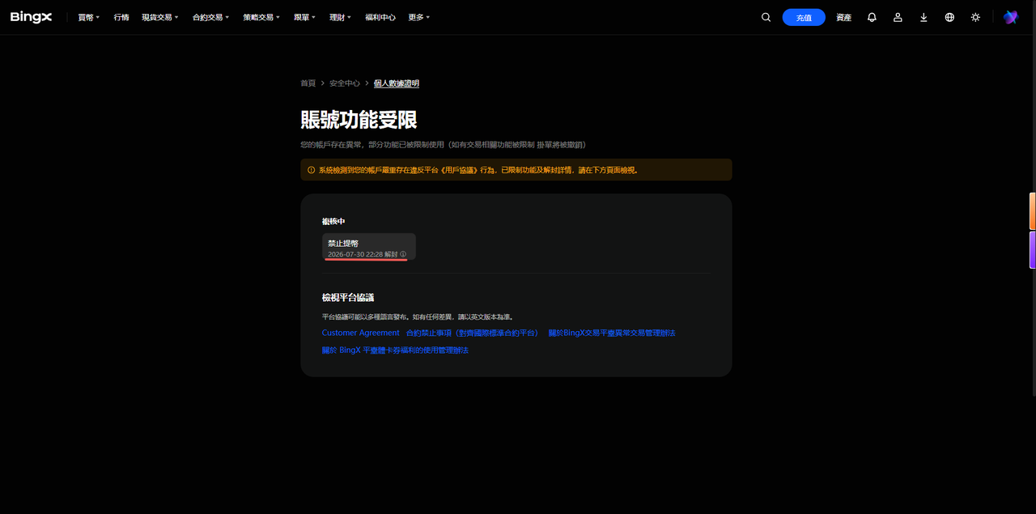The image size is (1036, 514).
Task: Expand the 買幣 dropdown menu
Action: coord(89,17)
